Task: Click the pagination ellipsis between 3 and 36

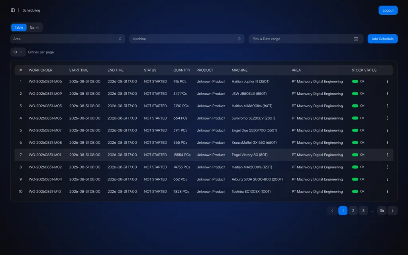Action: coord(373,211)
